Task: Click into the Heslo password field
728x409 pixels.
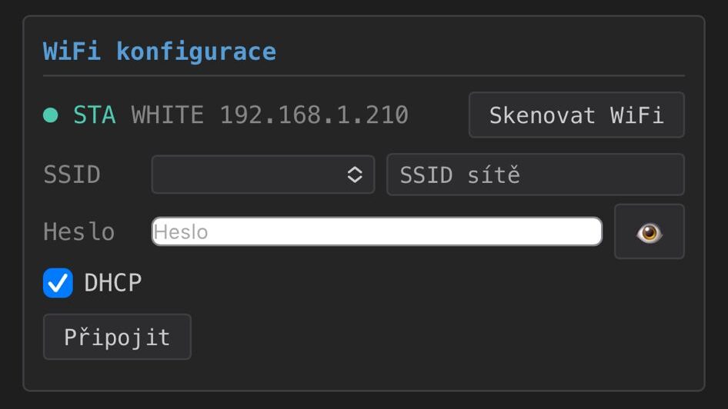Action: point(376,231)
